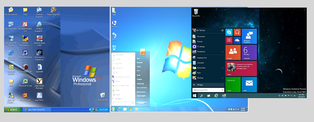Viewport: 314px width, 122px height.
Task: Launch Microsoft Outlook desktop icon
Action: 11,69
